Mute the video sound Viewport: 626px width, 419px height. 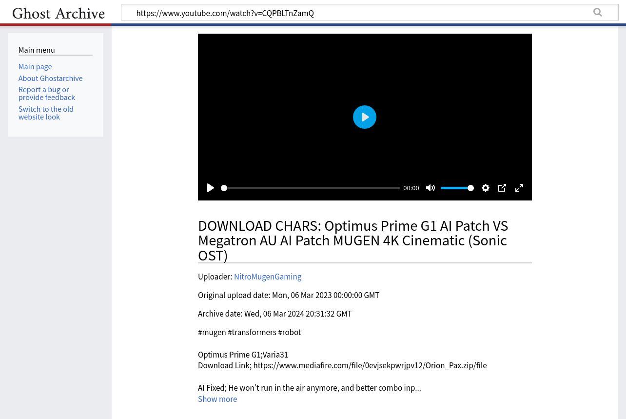pyautogui.click(x=430, y=188)
